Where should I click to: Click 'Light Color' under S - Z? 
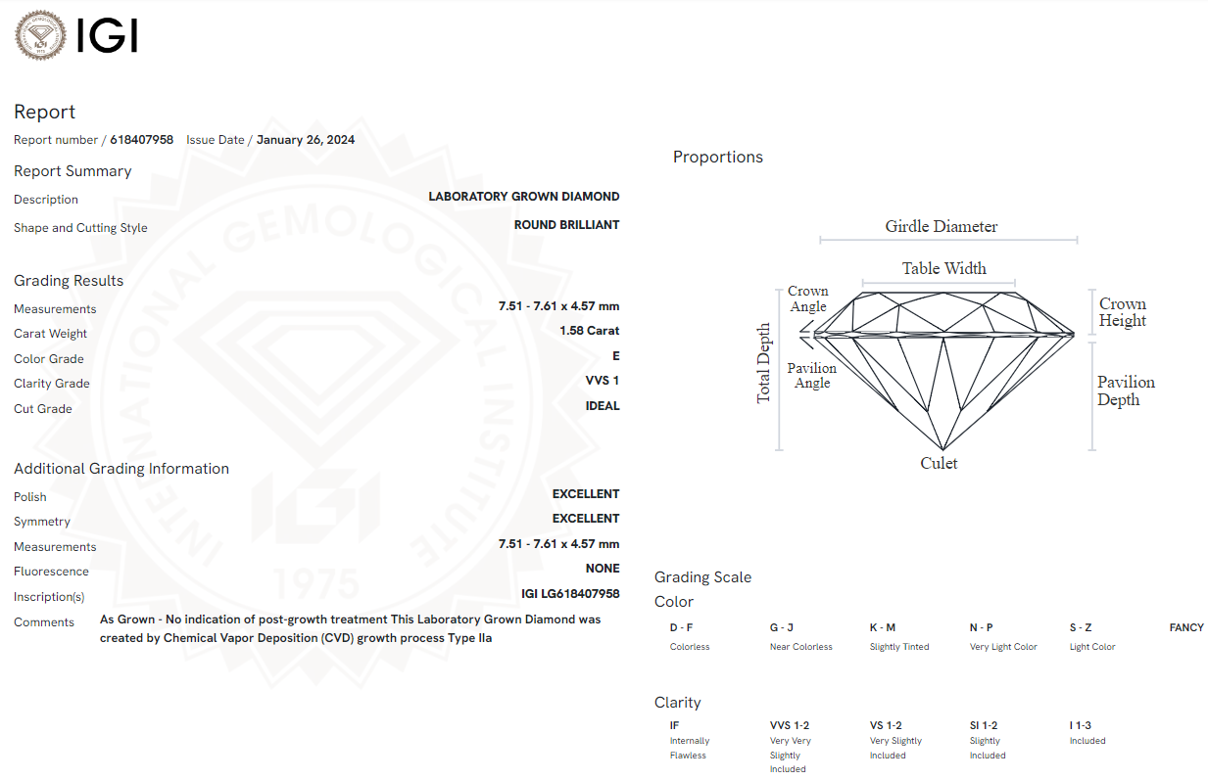pos(1092,647)
